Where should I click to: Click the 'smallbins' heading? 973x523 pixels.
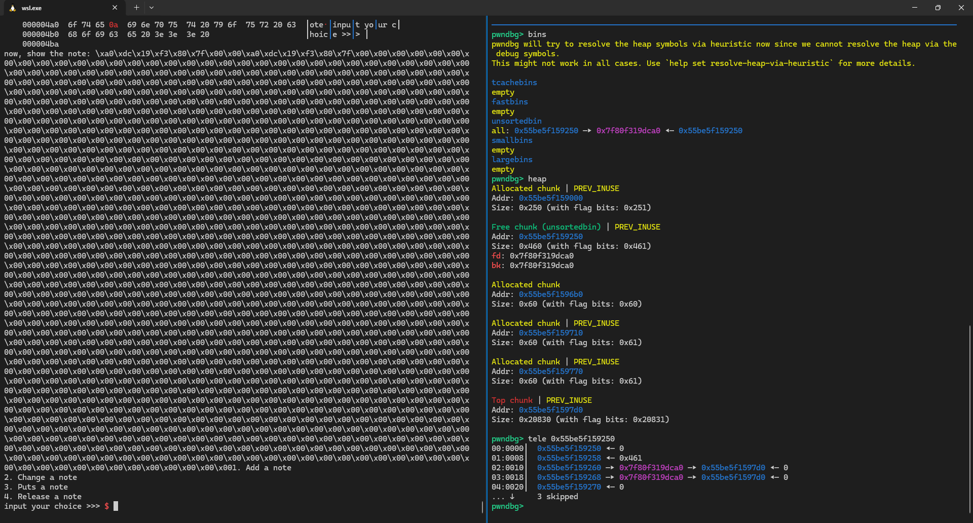coord(512,140)
